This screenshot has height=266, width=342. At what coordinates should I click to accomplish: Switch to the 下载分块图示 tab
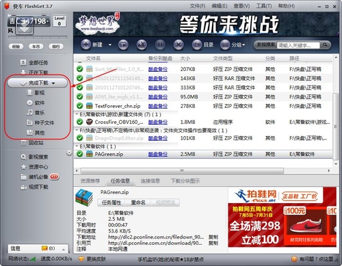tap(185, 181)
